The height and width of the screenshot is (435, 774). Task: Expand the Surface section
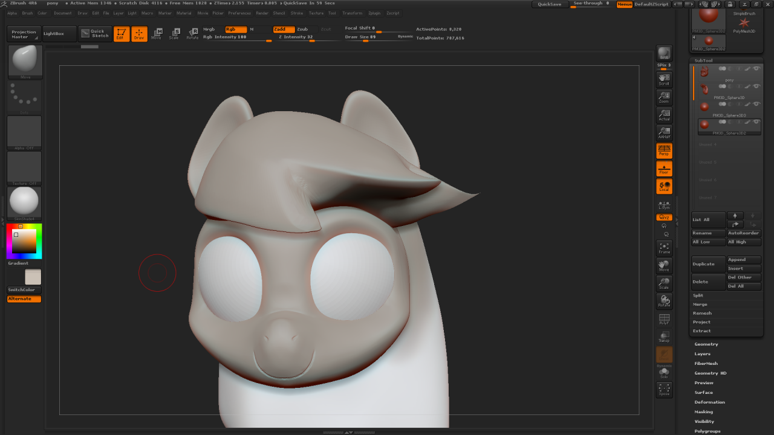704,393
